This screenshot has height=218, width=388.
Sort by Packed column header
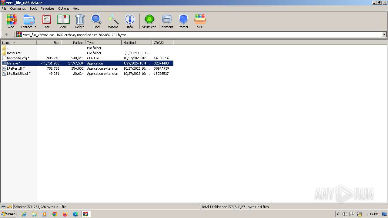point(73,43)
